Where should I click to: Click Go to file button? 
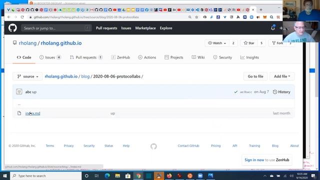point(255,76)
